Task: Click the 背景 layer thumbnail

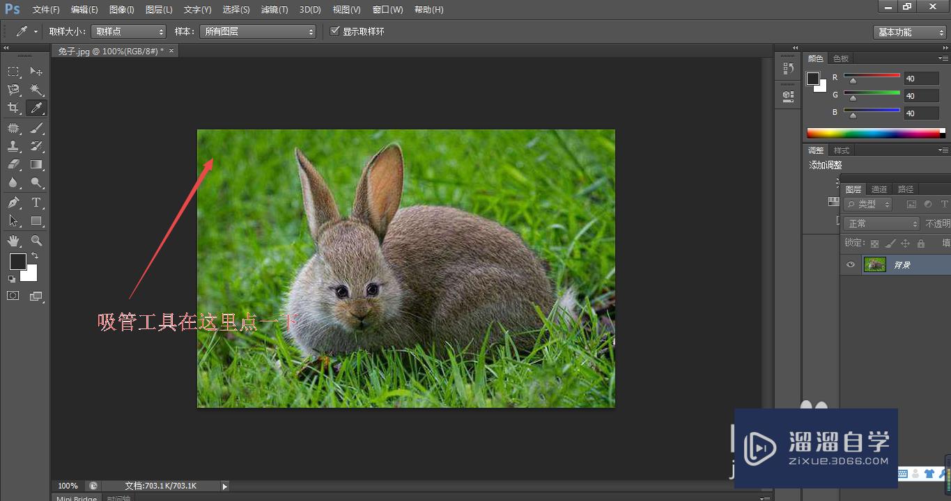Action: coord(875,264)
